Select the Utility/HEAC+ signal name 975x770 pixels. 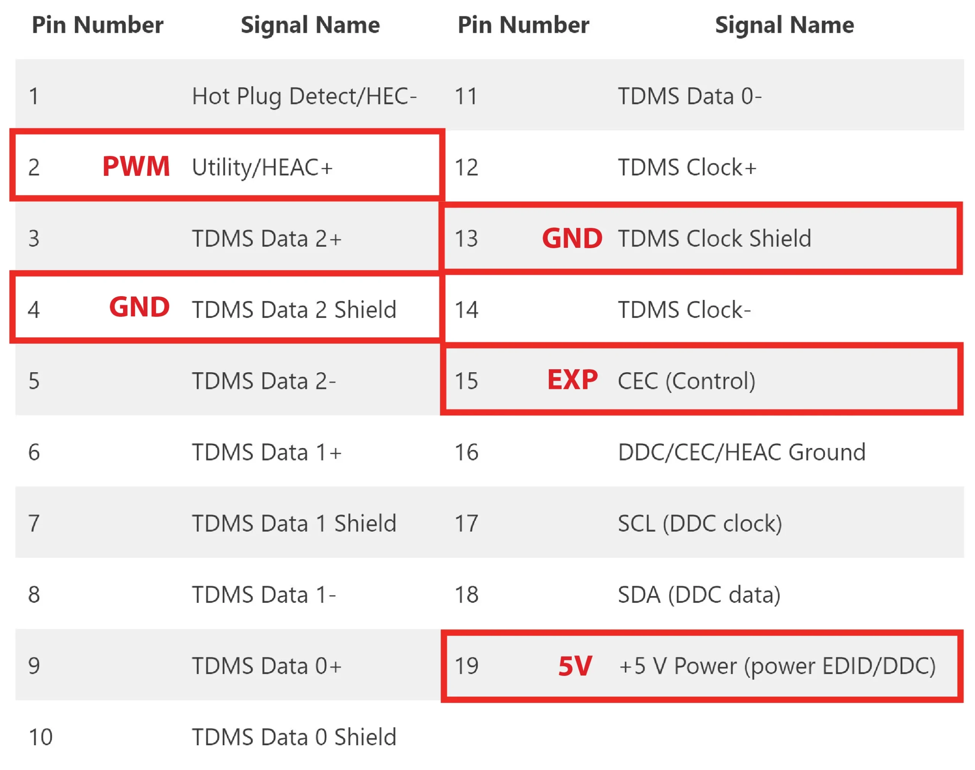point(262,167)
